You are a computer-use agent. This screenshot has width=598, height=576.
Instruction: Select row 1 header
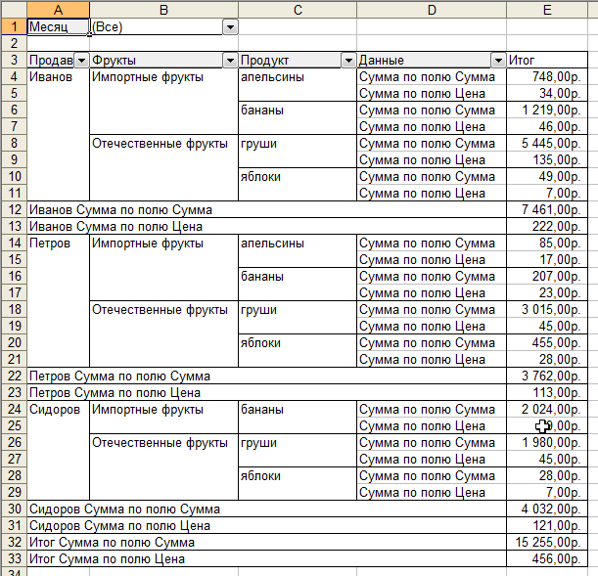(x=14, y=26)
